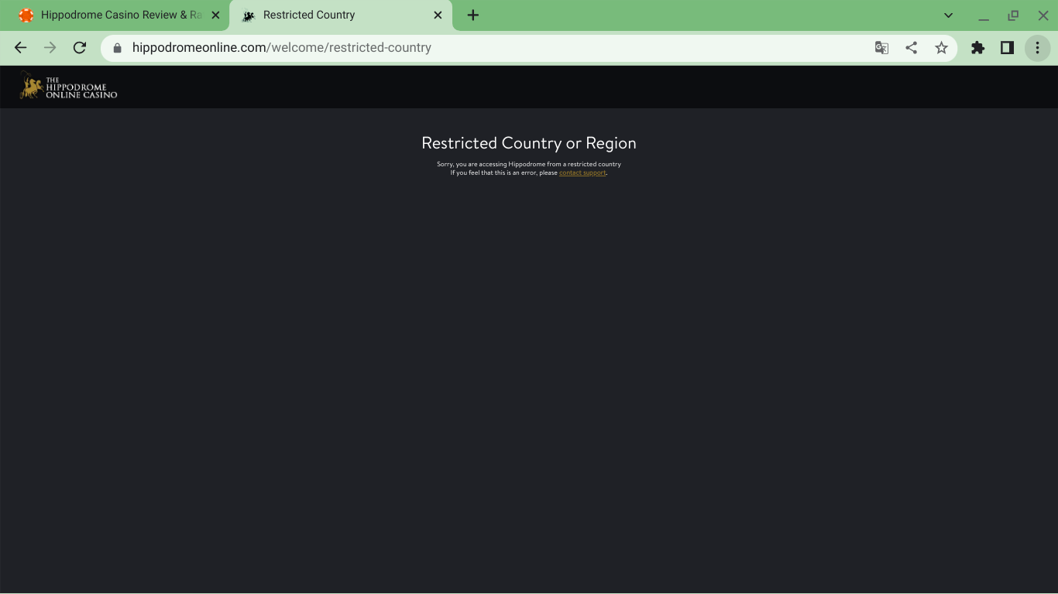Expand the tab search dropdown chevron

(948, 15)
